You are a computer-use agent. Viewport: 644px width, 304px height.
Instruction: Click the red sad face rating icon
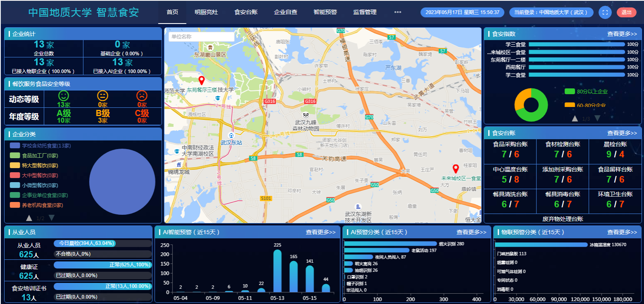(142, 96)
